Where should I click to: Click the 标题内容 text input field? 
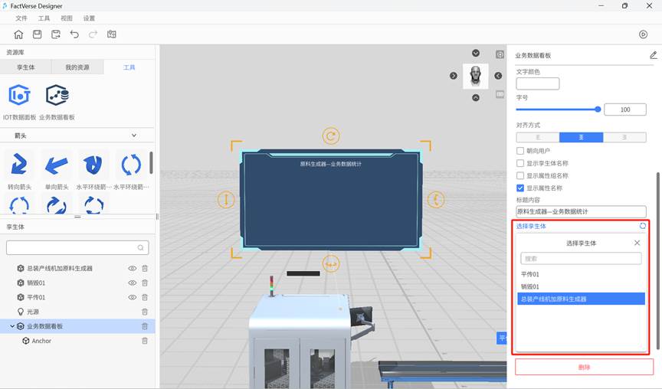pyautogui.click(x=581, y=211)
